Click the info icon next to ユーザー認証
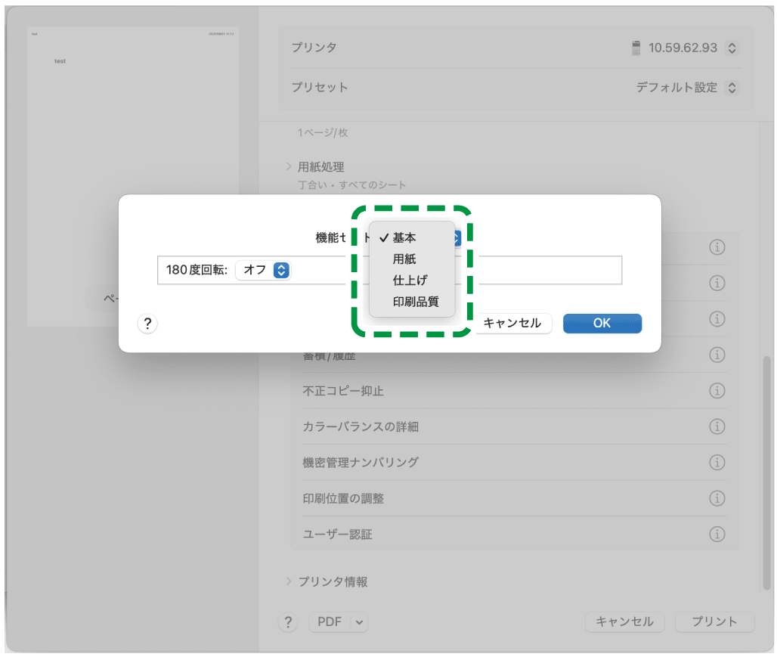Image resolution: width=777 pixels, height=657 pixels. [717, 534]
